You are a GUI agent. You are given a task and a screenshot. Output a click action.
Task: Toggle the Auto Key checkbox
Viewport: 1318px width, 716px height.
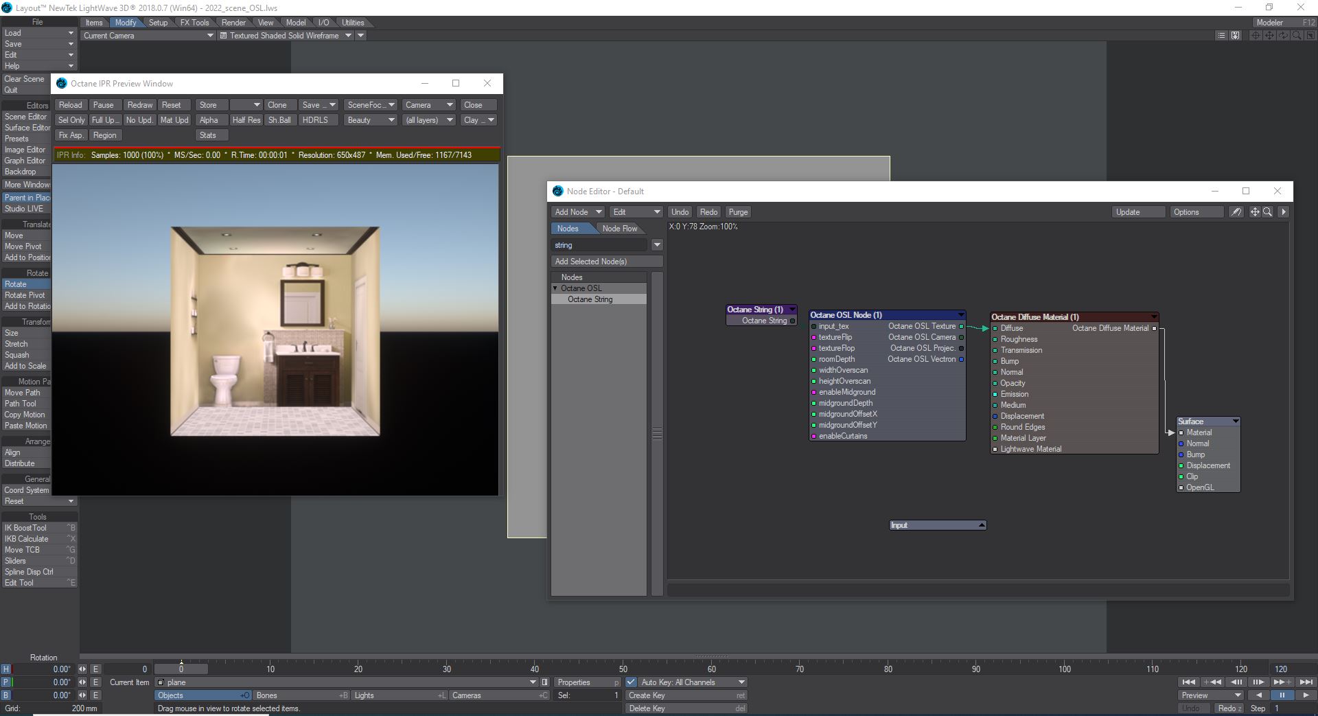(631, 682)
